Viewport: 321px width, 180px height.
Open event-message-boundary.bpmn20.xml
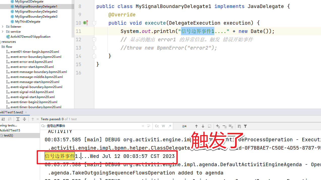39,72
